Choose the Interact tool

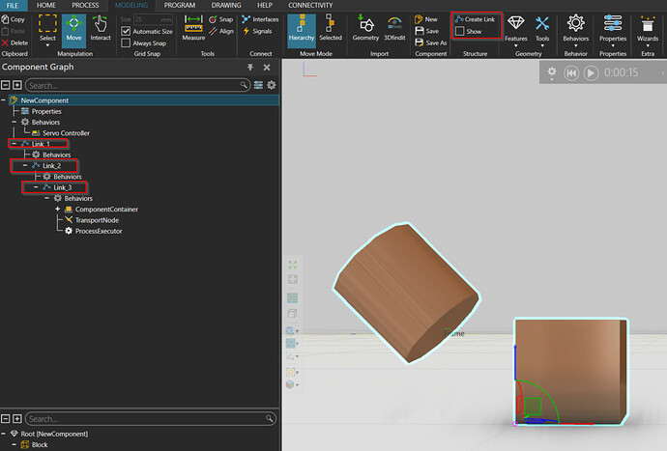pyautogui.click(x=101, y=29)
